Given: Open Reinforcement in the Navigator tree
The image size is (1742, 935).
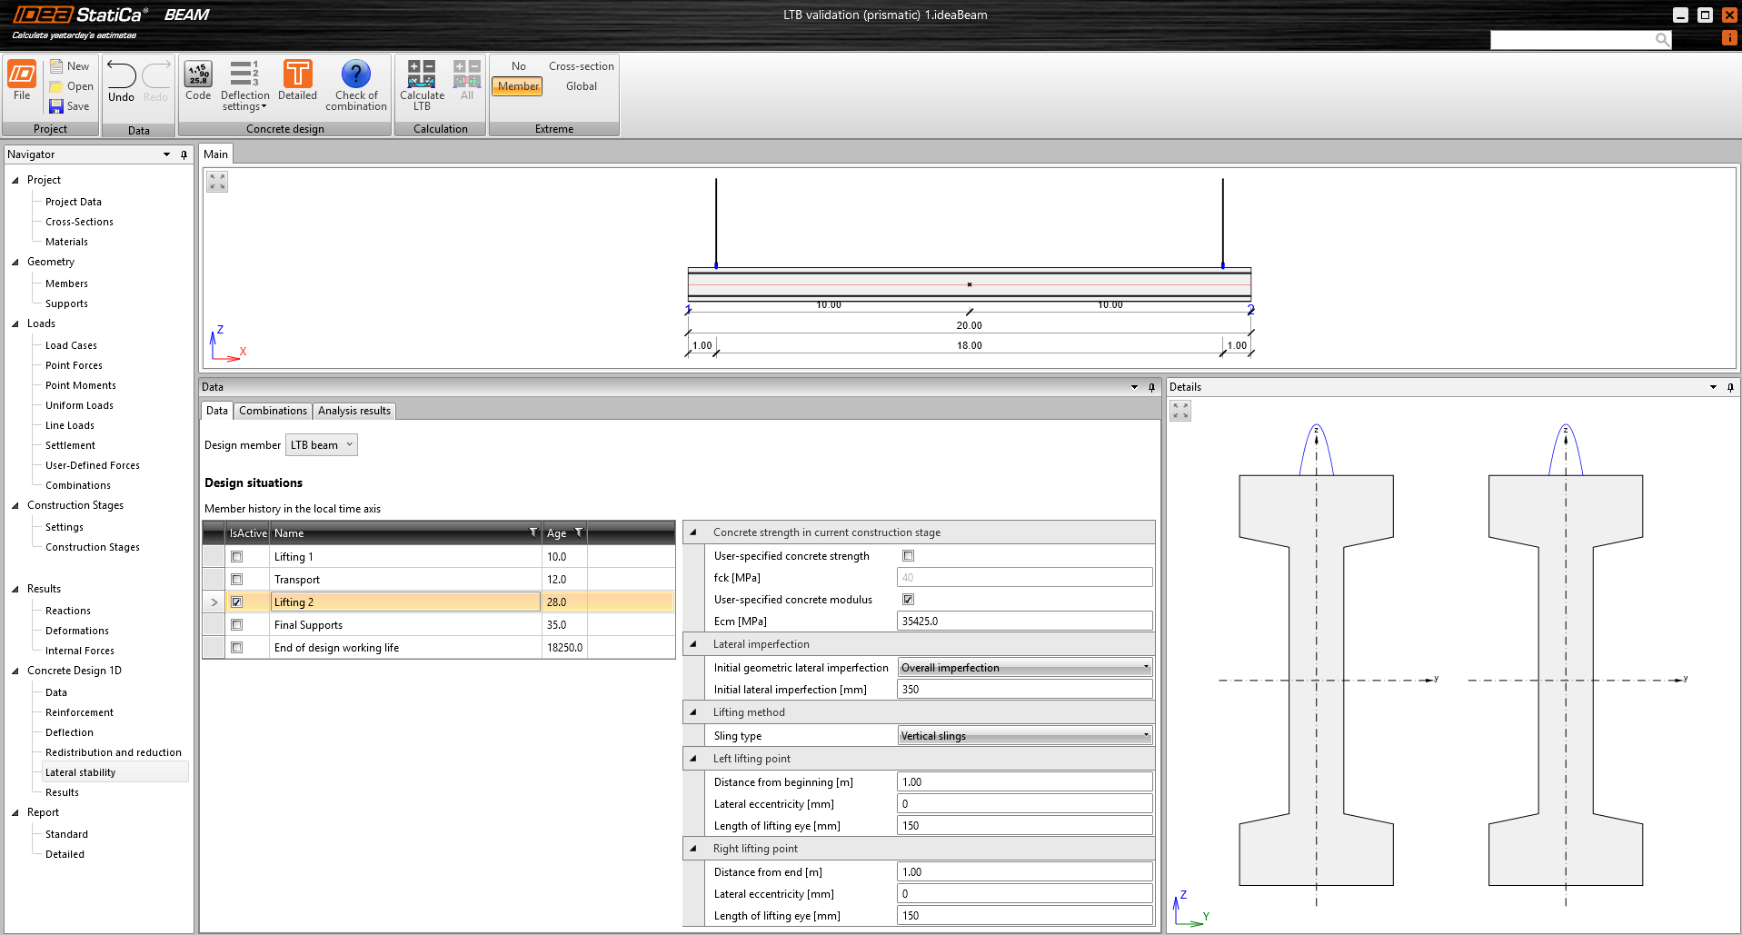Looking at the screenshot, I should click(79, 712).
